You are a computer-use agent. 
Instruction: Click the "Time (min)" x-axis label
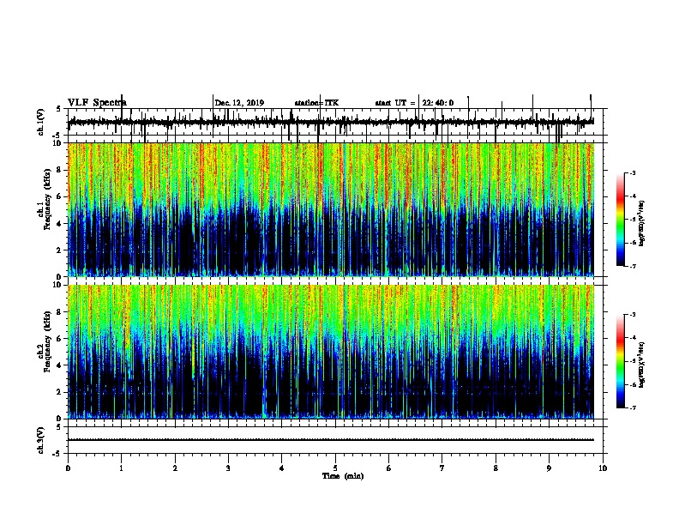pos(343,476)
